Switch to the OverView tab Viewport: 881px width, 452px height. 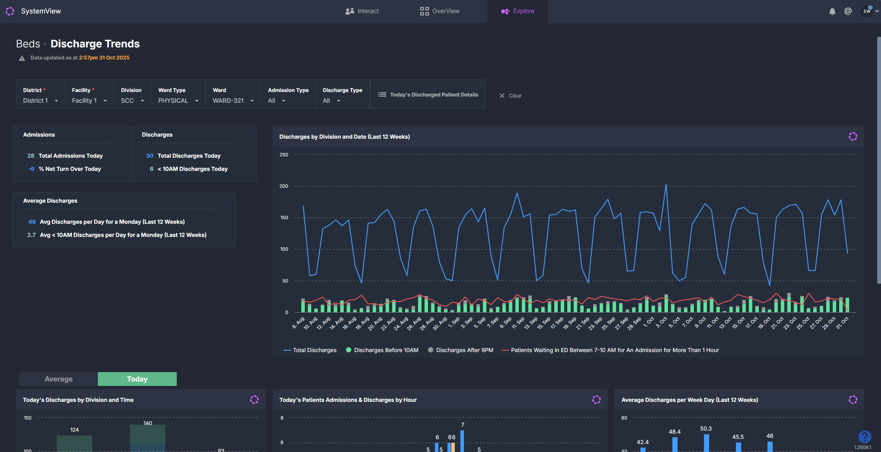point(440,11)
